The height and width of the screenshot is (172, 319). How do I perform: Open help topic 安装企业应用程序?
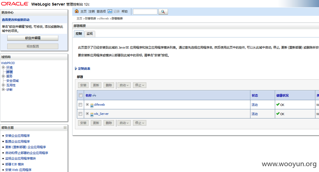[x=17, y=136]
